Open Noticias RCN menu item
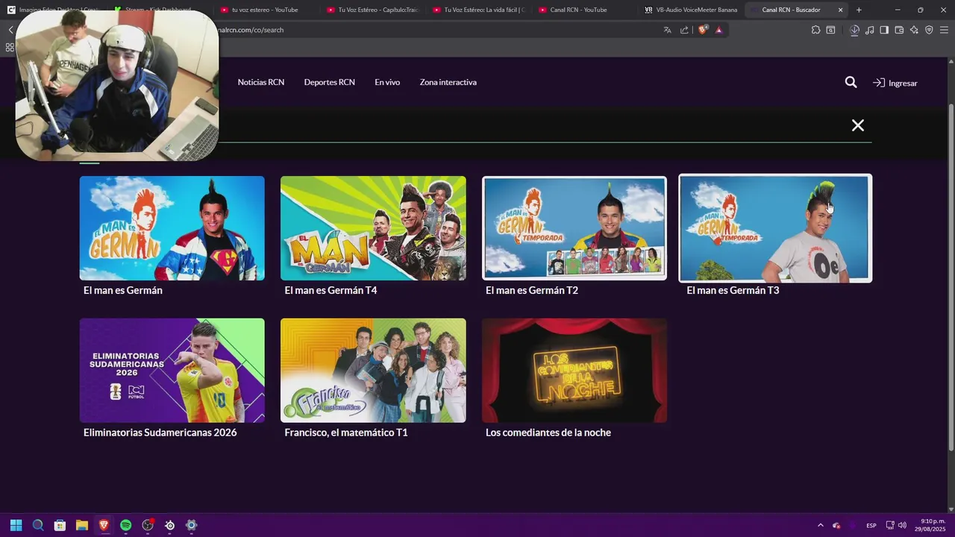This screenshot has width=955, height=537. [261, 82]
